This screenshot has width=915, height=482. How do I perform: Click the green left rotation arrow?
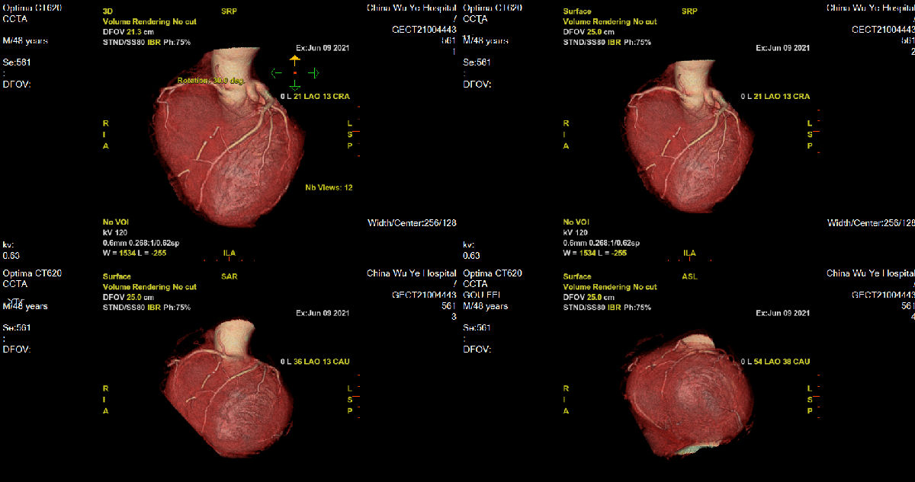[x=276, y=73]
